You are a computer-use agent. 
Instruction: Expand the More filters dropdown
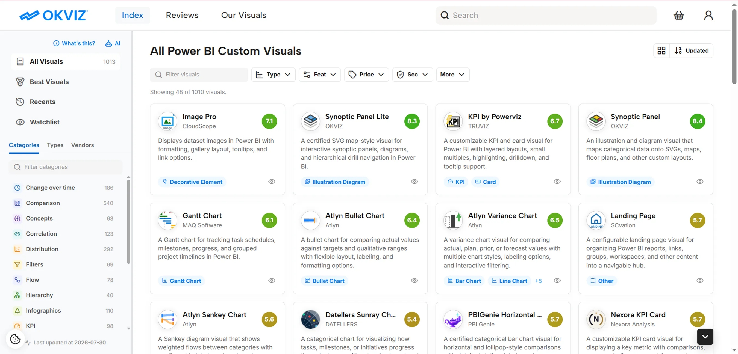coord(453,75)
